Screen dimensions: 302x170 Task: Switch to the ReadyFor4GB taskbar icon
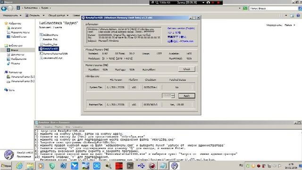pos(175,166)
